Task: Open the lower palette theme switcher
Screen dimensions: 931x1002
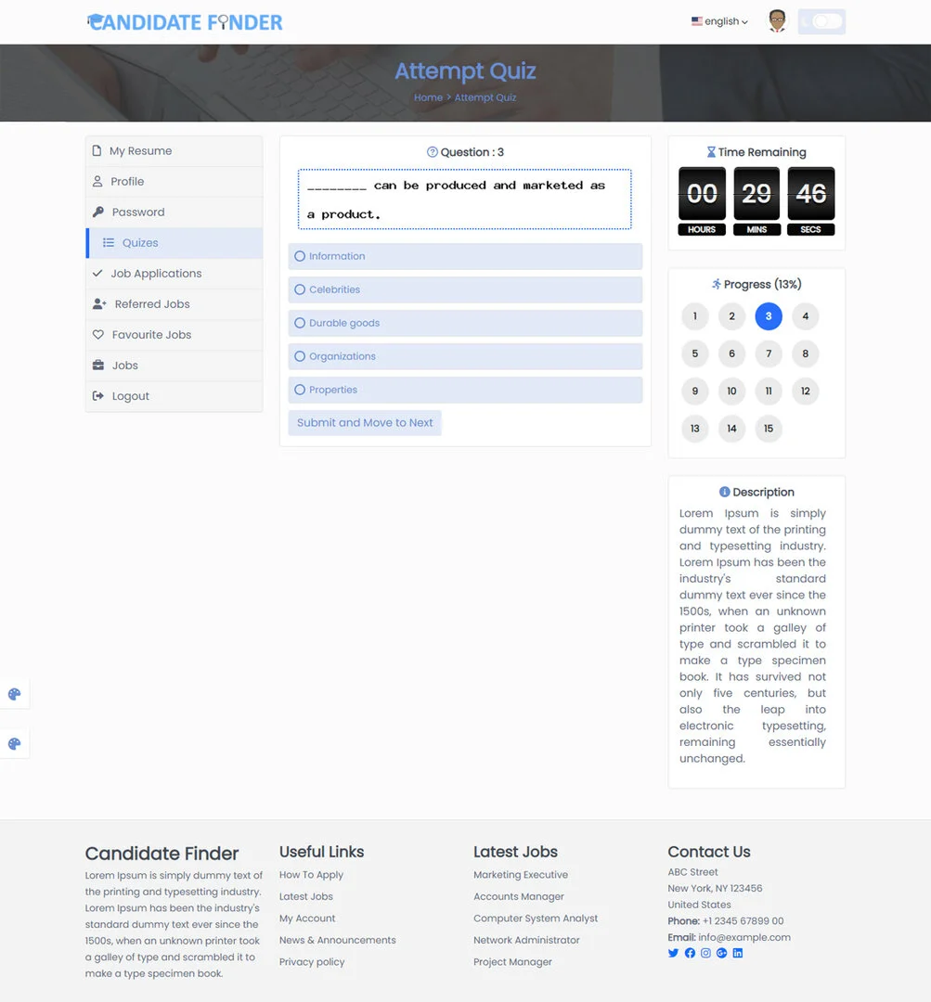Action: pos(14,744)
